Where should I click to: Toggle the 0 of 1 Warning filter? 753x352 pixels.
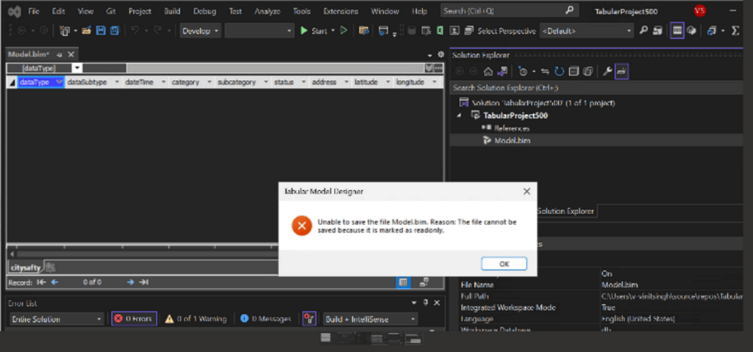tap(195, 319)
